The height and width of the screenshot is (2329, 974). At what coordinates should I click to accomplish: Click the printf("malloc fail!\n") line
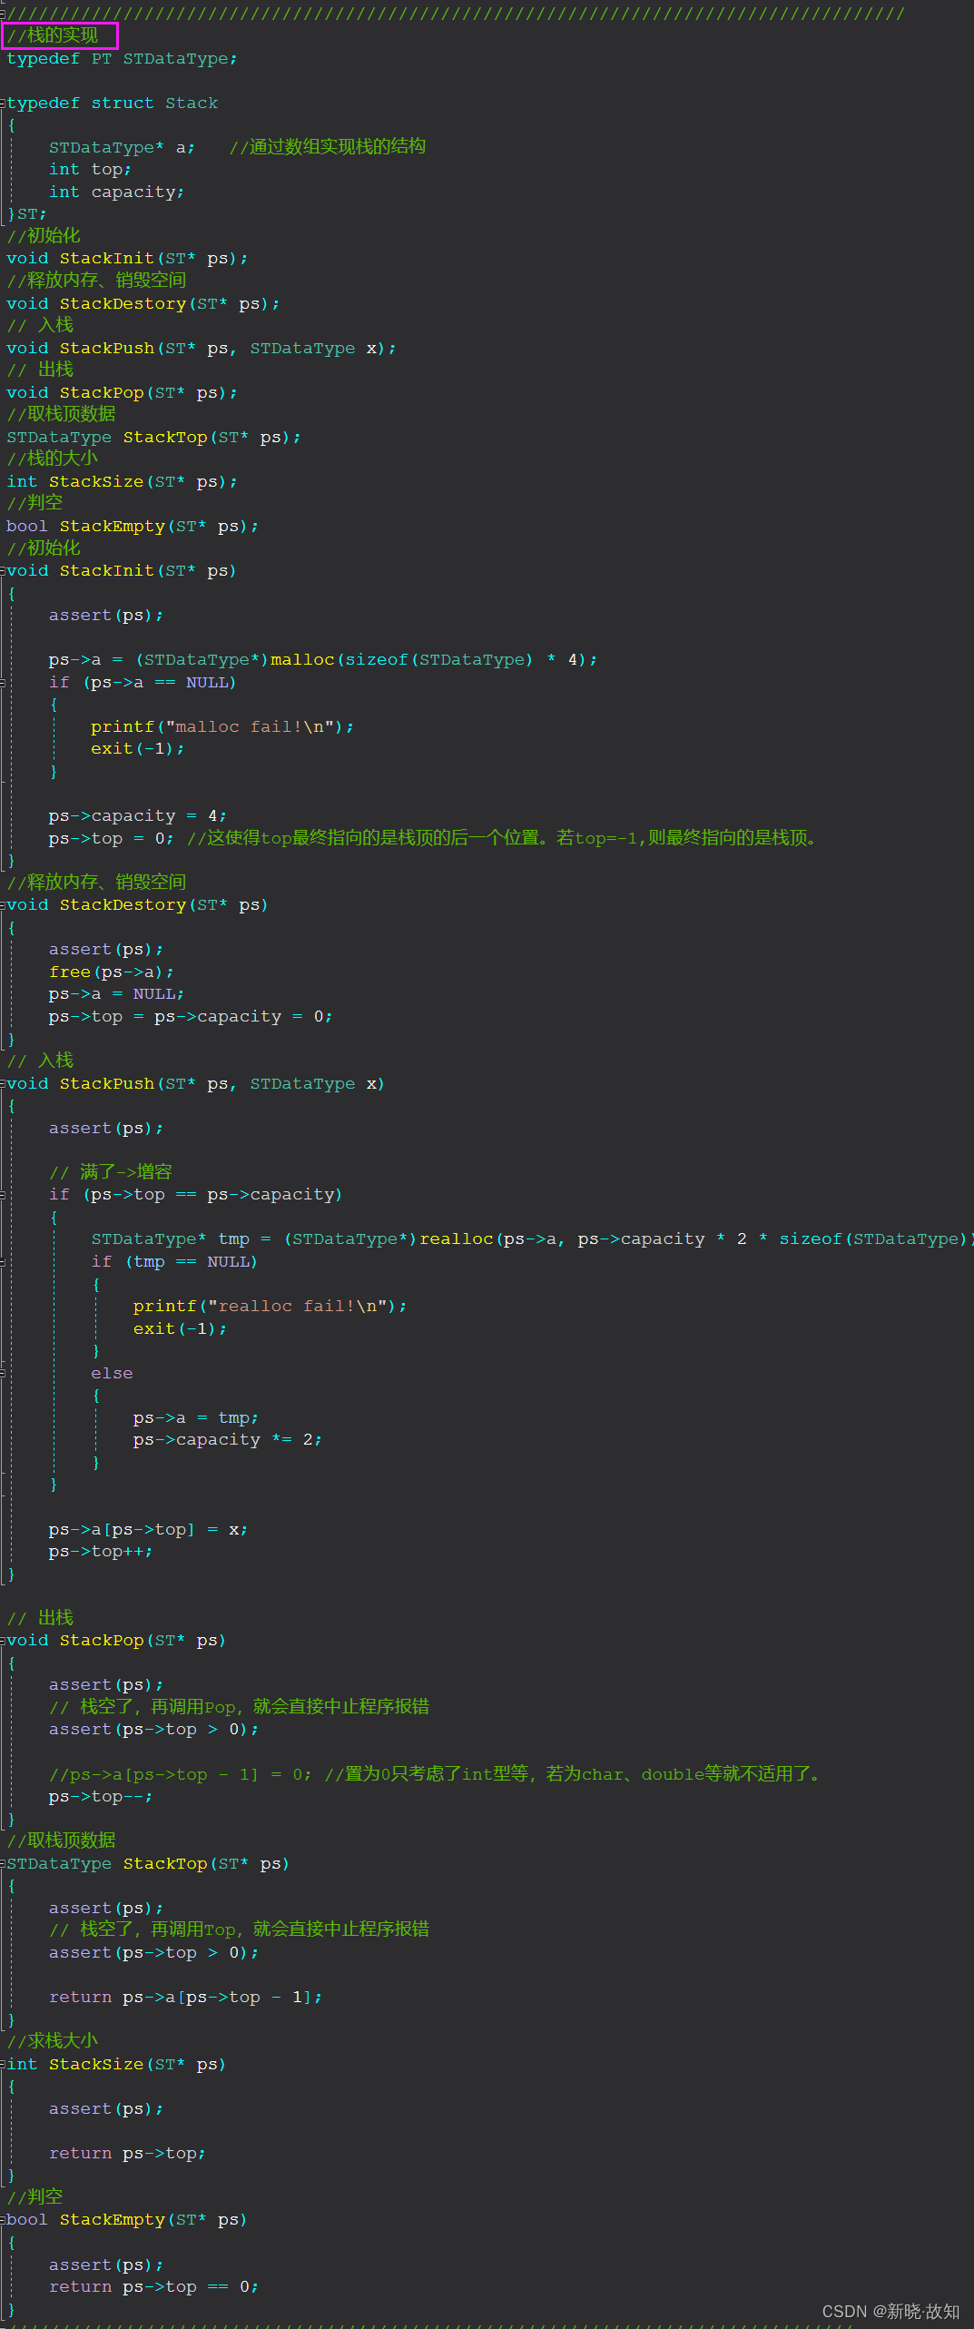point(222,727)
